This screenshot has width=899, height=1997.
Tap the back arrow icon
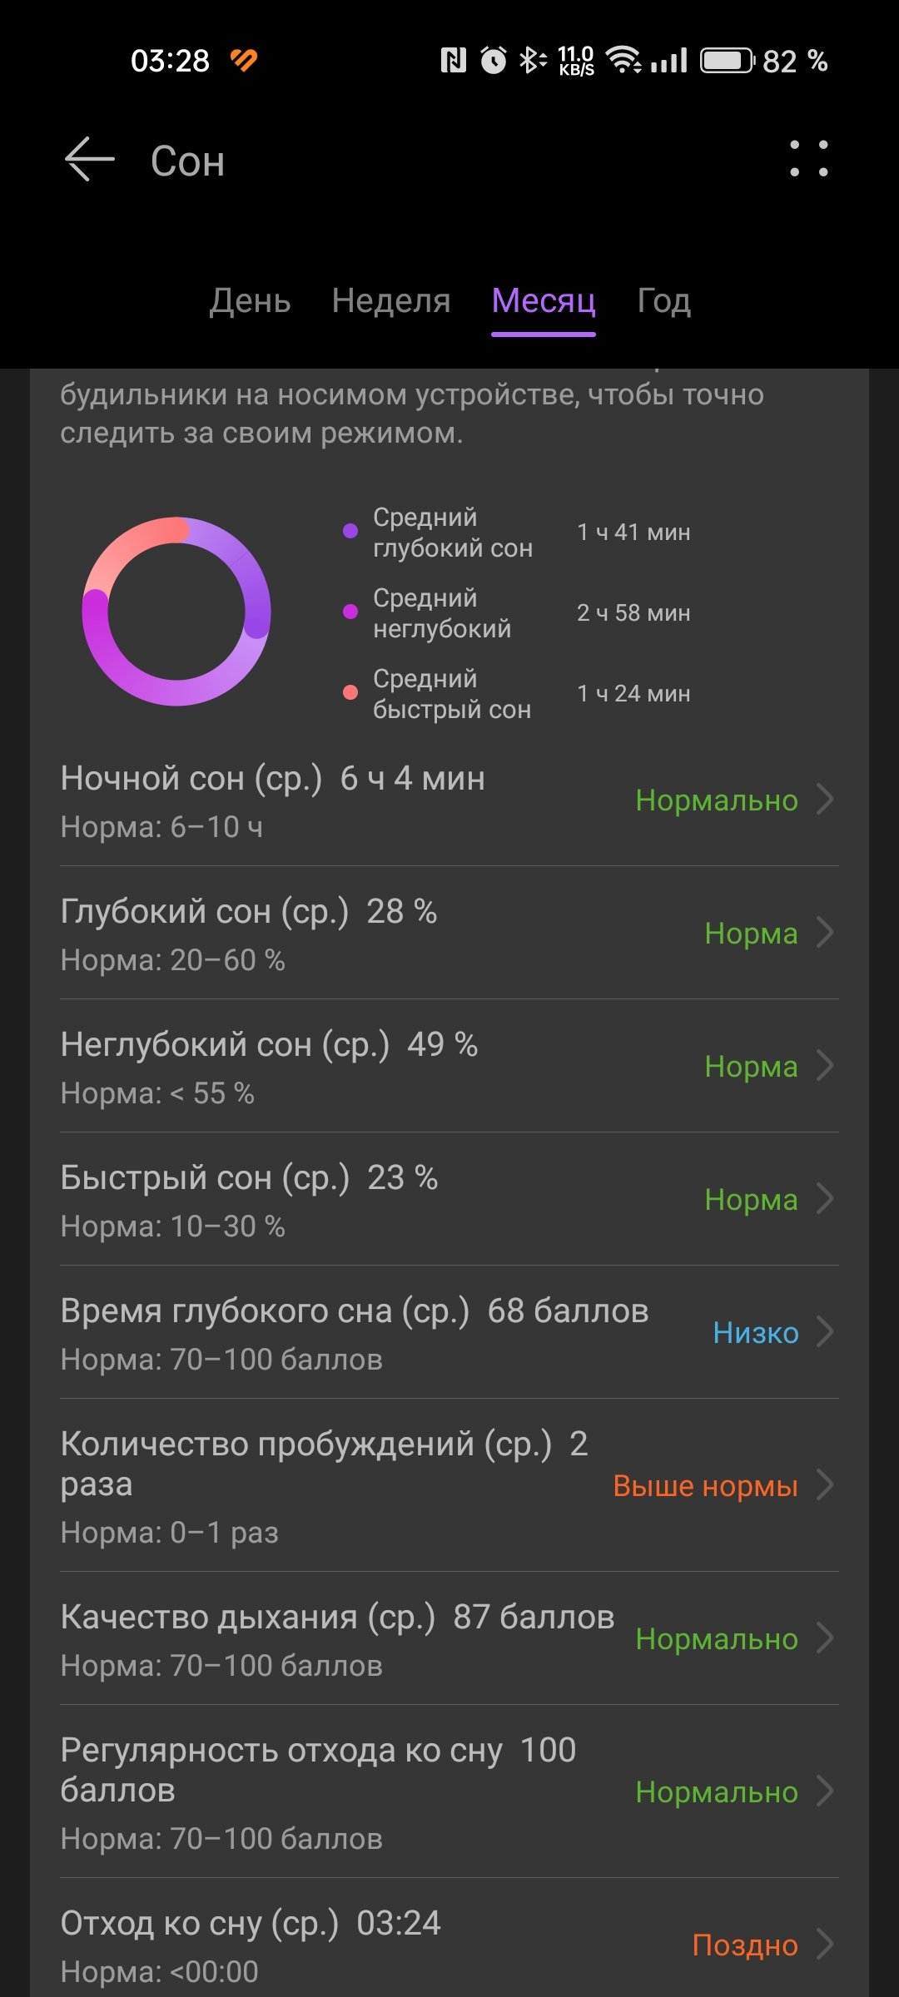[x=90, y=160]
